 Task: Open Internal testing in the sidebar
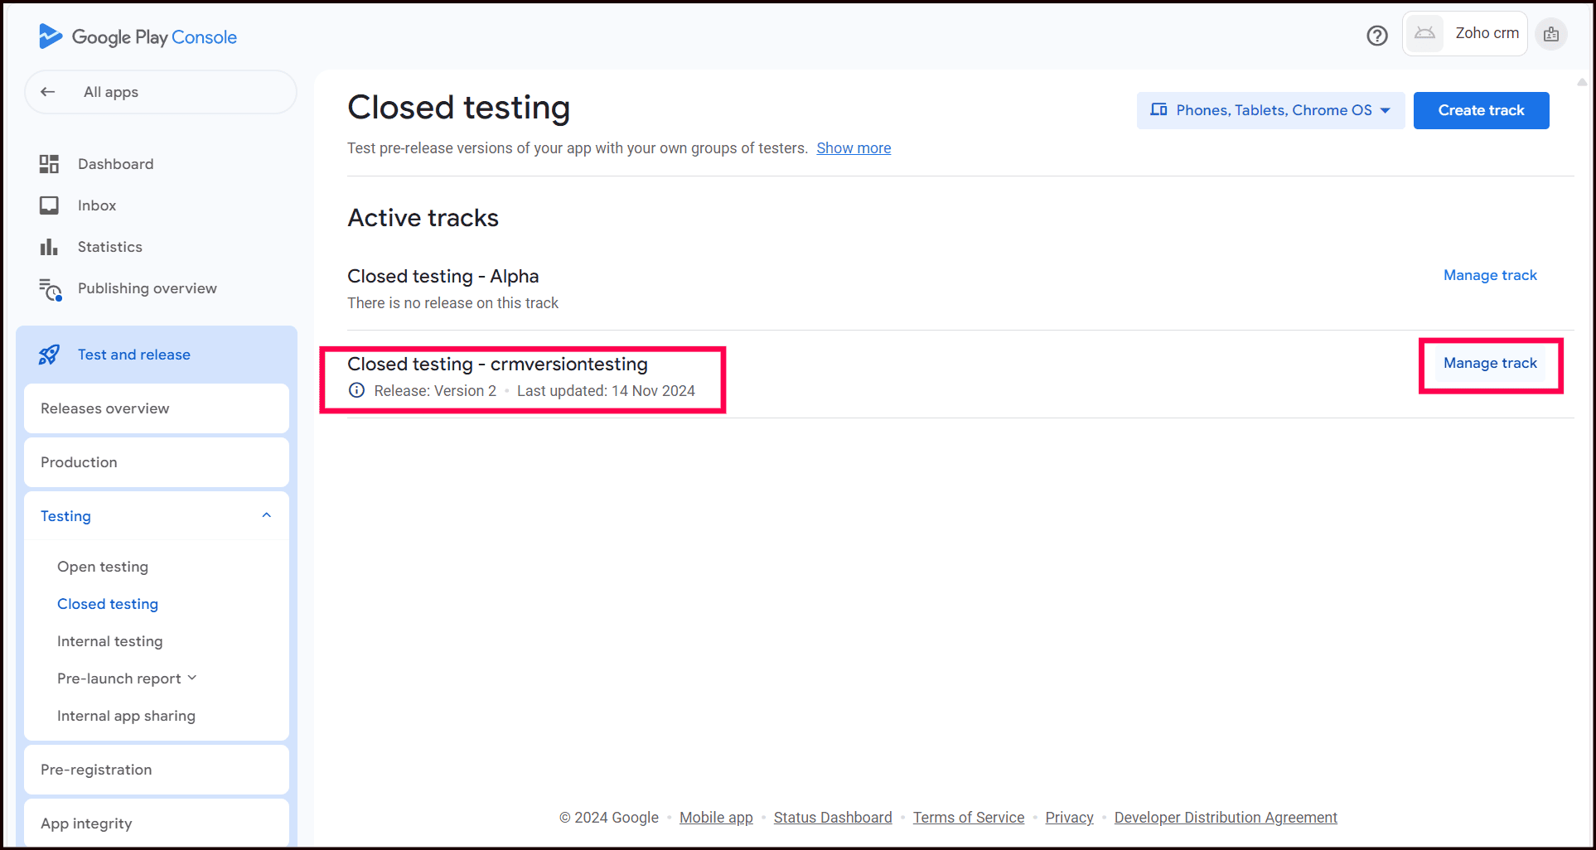110,641
